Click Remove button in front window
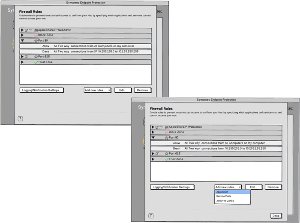This screenshot has height=223, width=300. click(273, 187)
